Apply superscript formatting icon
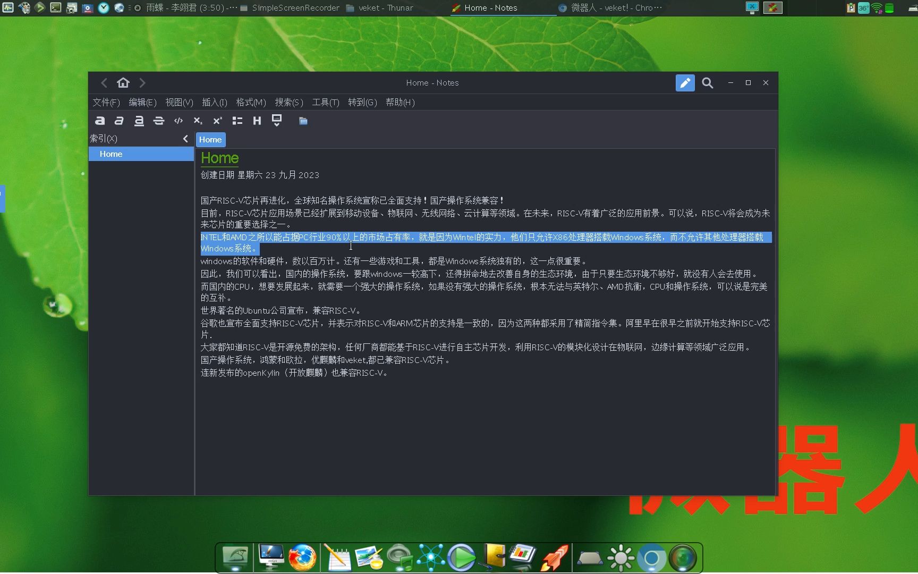The image size is (918, 574). 217,121
